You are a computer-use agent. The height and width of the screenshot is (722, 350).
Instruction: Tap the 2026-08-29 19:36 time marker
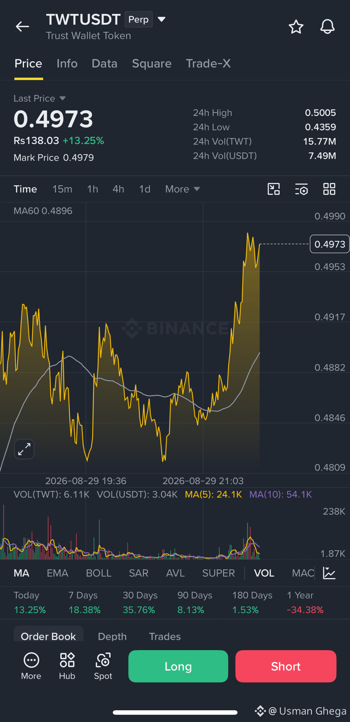86,481
